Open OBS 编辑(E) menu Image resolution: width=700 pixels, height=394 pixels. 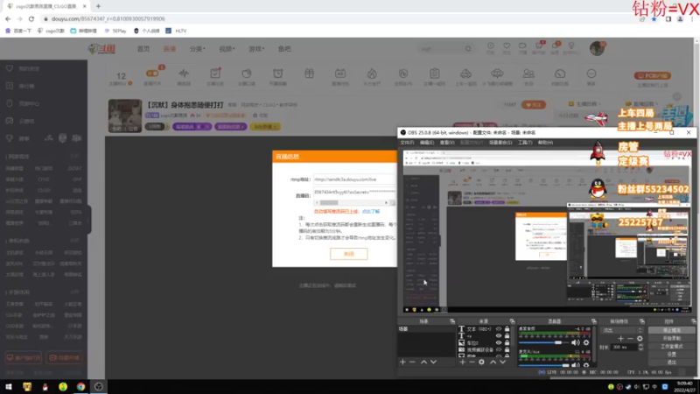pos(427,143)
